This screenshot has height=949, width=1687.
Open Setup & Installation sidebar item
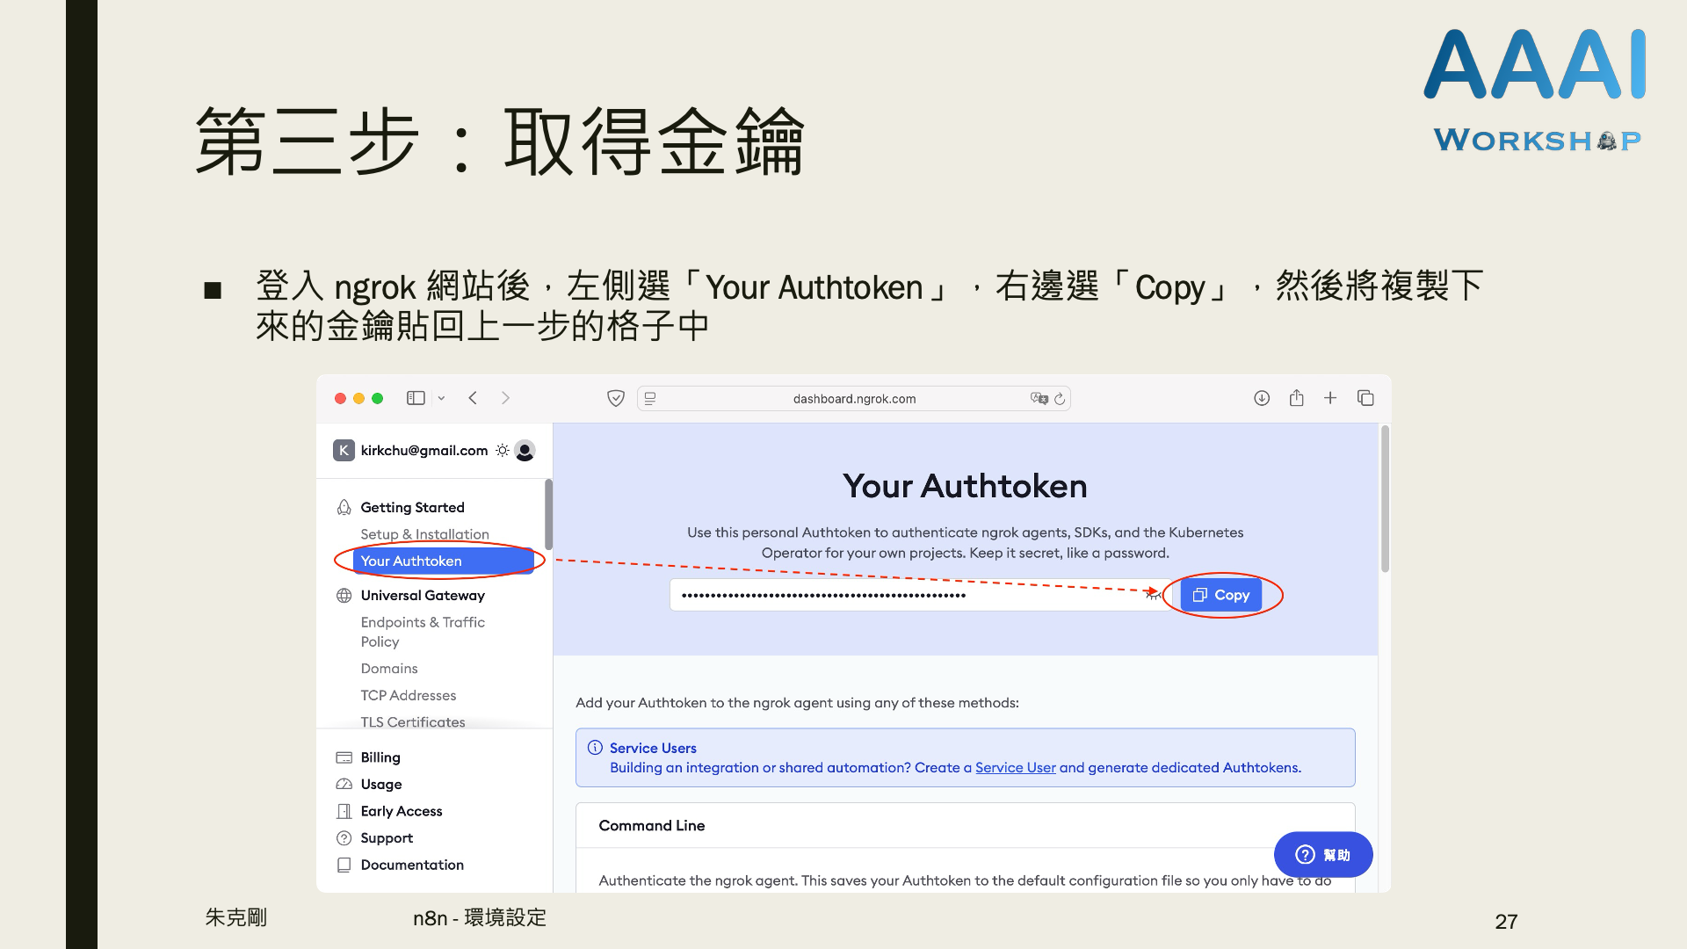(x=424, y=534)
